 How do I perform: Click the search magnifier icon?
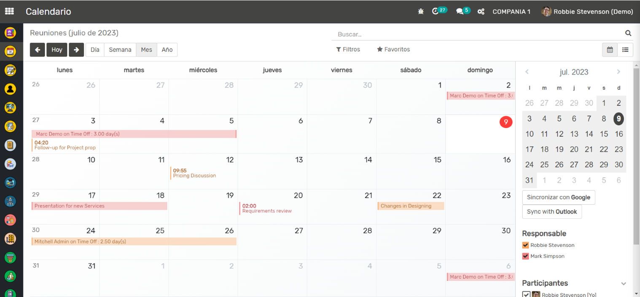[x=628, y=33]
